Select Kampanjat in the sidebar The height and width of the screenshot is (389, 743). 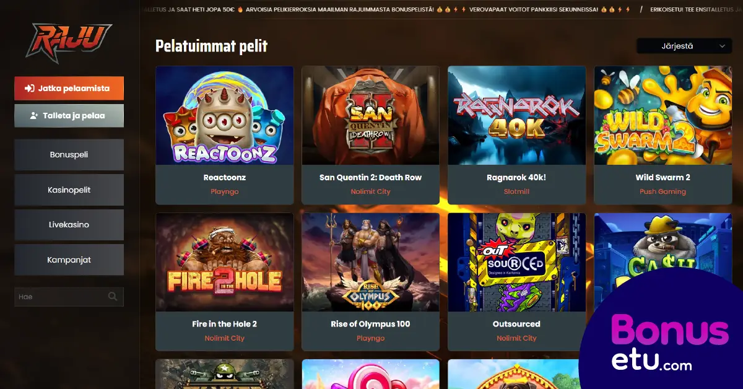coord(69,260)
